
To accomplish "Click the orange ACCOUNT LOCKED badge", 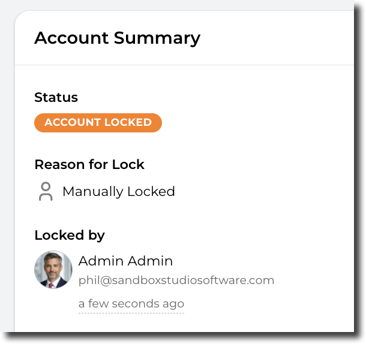I will click(x=98, y=123).
